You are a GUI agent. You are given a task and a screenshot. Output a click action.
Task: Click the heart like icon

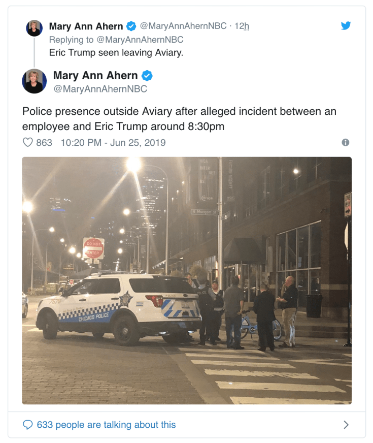(27, 142)
